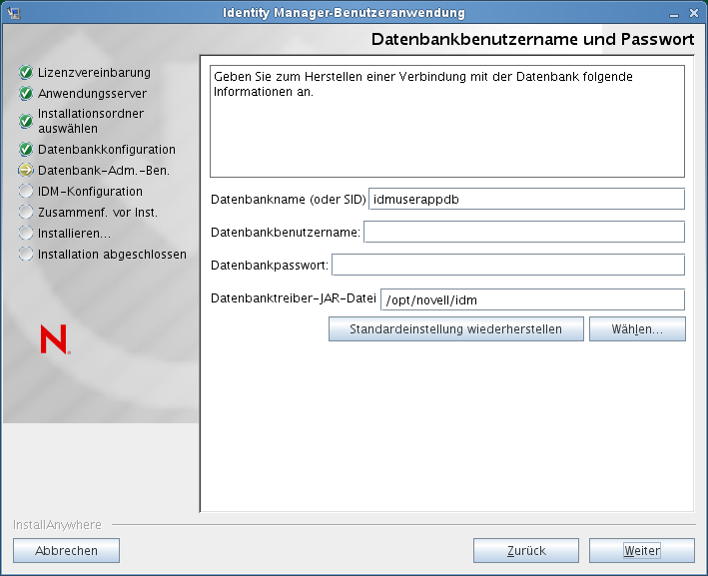Click the green check beside Anwendungsserver
This screenshot has height=576, width=708.
pyautogui.click(x=26, y=94)
